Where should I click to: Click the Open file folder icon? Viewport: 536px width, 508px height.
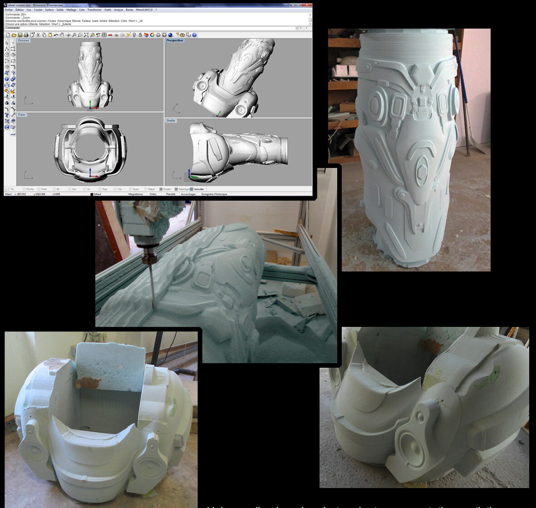click(14, 35)
